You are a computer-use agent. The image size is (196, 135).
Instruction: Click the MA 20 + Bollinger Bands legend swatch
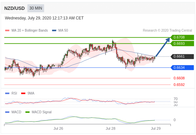(x=7, y=31)
